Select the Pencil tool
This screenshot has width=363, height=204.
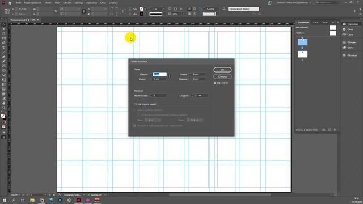click(4, 62)
